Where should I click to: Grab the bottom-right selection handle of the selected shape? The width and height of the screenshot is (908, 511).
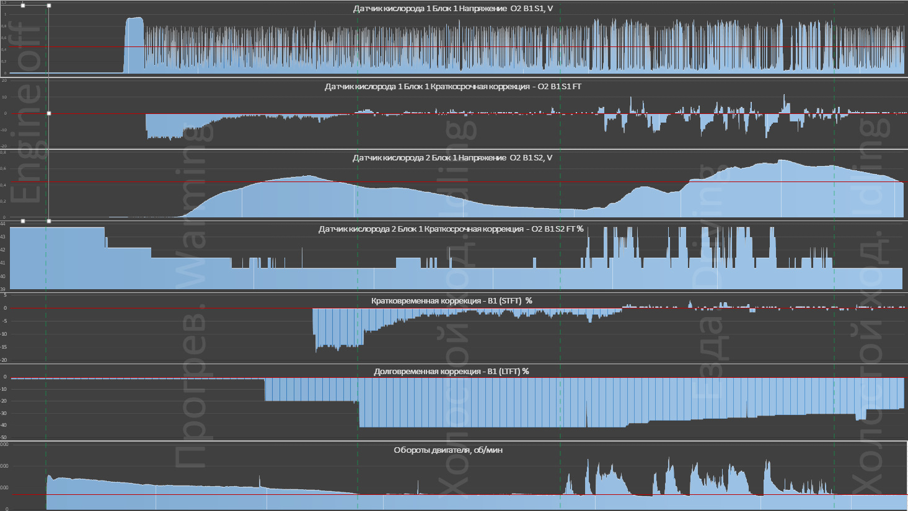click(x=49, y=221)
